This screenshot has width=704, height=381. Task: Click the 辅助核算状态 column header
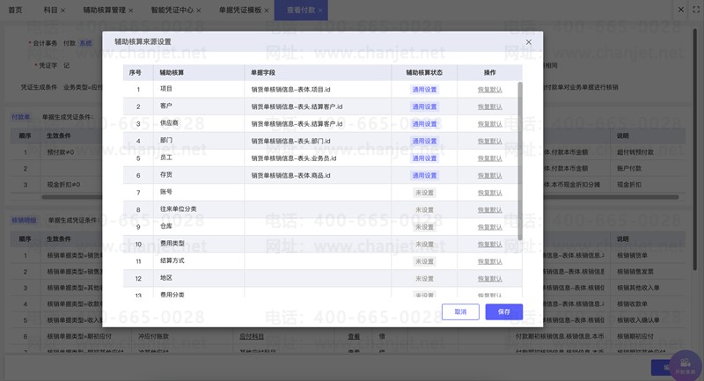coord(424,73)
